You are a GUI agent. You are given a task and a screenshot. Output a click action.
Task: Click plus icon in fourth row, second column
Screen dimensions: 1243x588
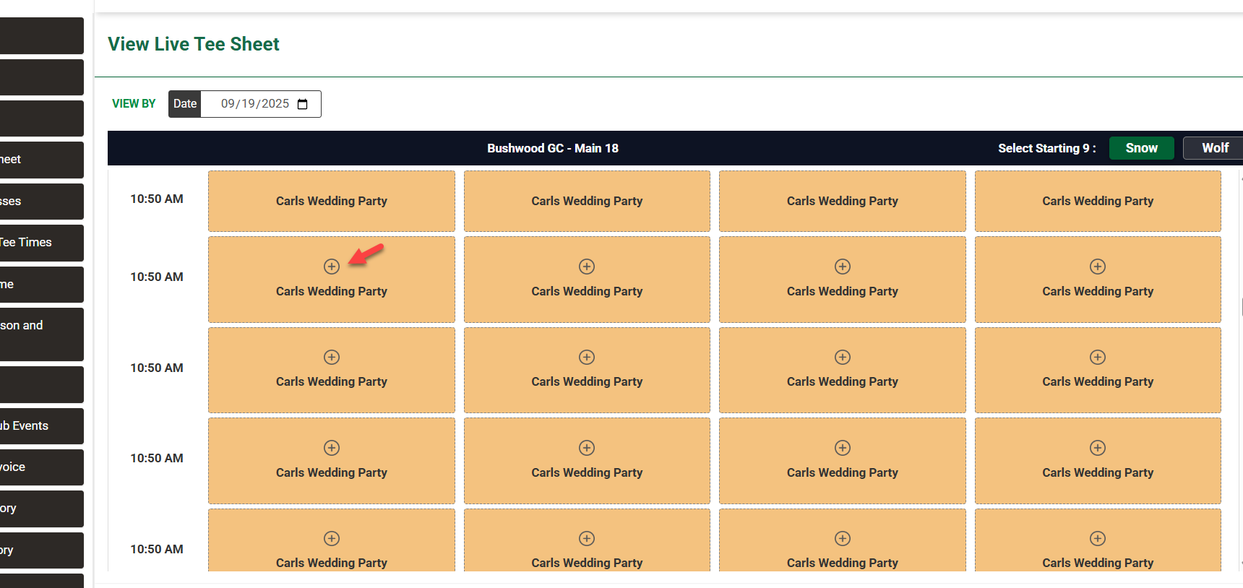pos(587,448)
